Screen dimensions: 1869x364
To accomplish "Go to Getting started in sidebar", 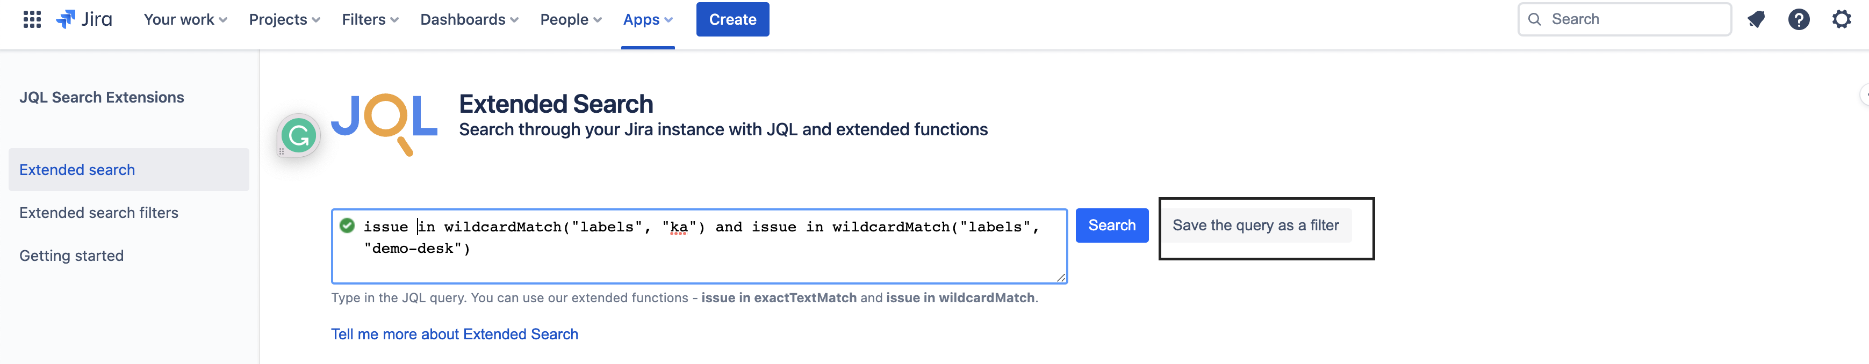I will tap(72, 255).
